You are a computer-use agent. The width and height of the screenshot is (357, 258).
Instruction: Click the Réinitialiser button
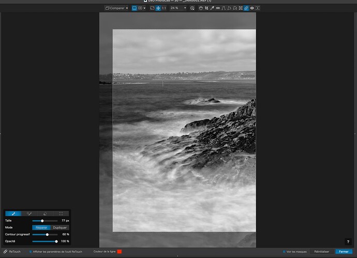pyautogui.click(x=321, y=252)
